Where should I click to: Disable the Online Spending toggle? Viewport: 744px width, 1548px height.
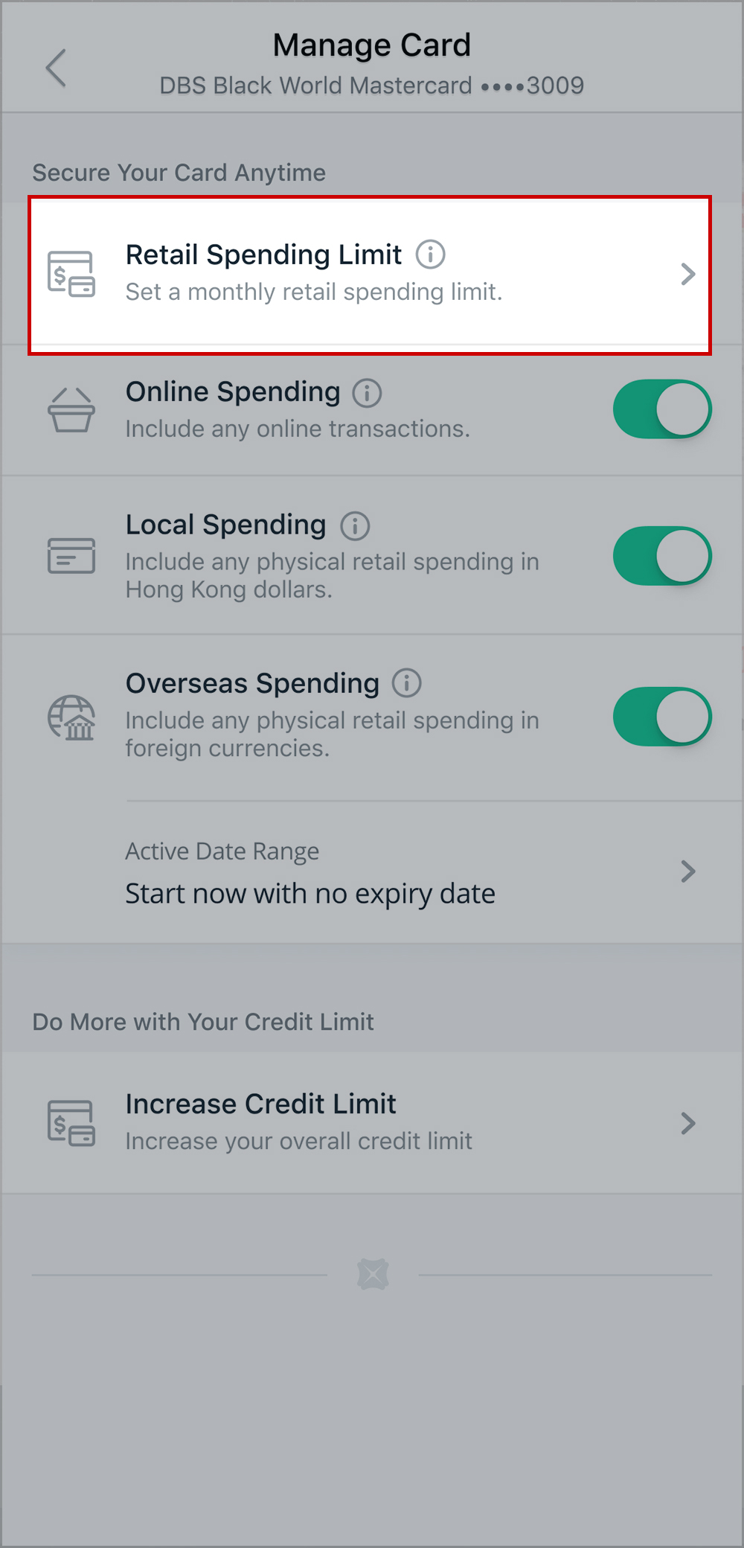coord(661,409)
